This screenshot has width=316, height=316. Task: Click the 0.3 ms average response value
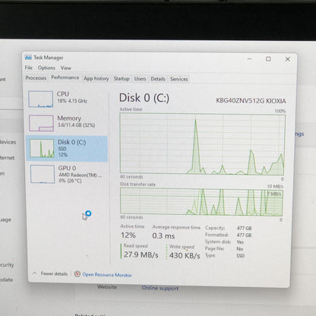coord(163,236)
